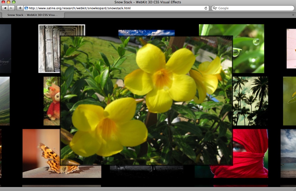296x191 pixels.
Task: Zoom the window with the green button
Action: click(x=14, y=2)
